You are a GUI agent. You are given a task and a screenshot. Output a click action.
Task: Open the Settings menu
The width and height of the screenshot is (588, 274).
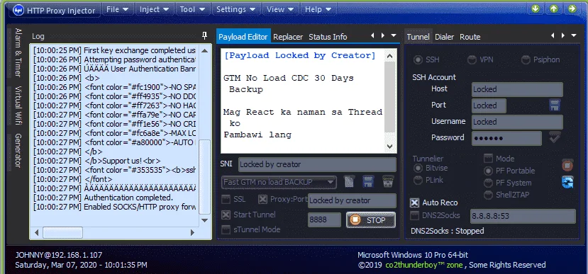235,9
